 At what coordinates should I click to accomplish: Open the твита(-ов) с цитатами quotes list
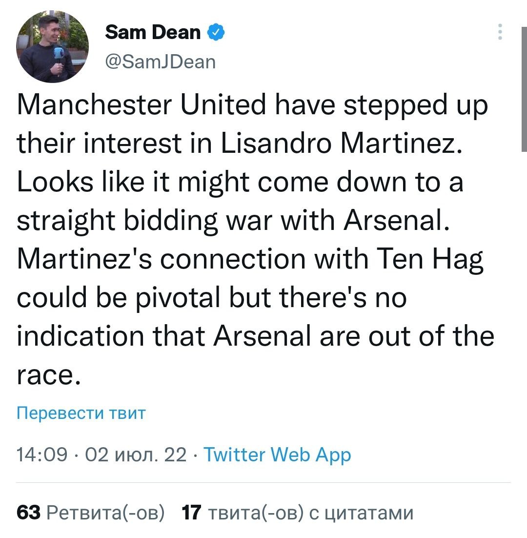(x=310, y=513)
